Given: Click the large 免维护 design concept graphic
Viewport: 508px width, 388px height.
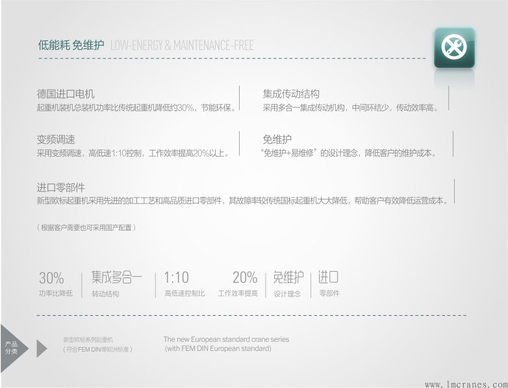Looking at the screenshot, I should [x=288, y=278].
